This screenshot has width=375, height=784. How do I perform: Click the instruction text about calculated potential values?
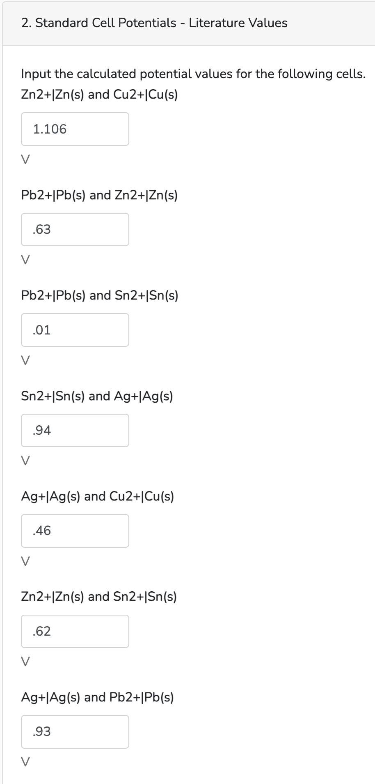(193, 74)
